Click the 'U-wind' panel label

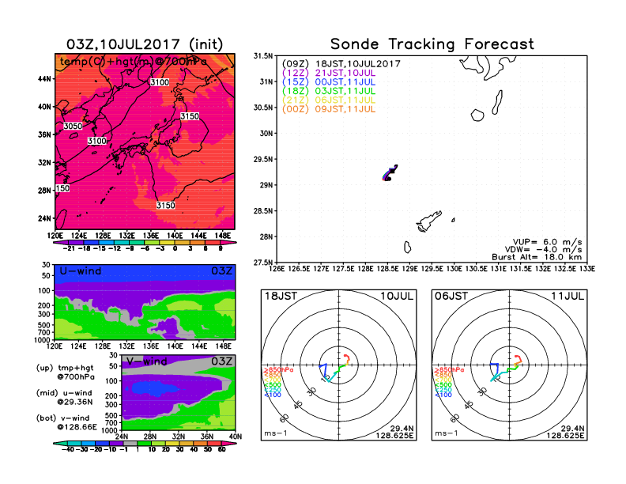point(81,270)
